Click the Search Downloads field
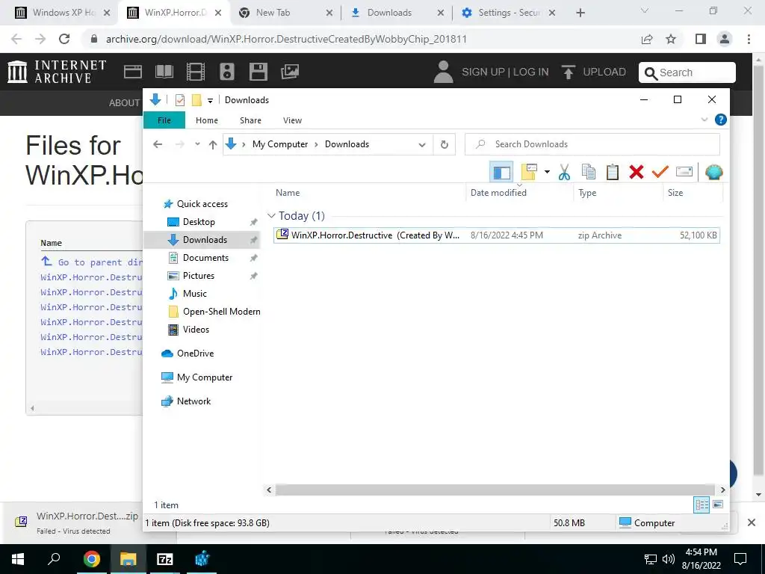The height and width of the screenshot is (574, 765). [592, 144]
